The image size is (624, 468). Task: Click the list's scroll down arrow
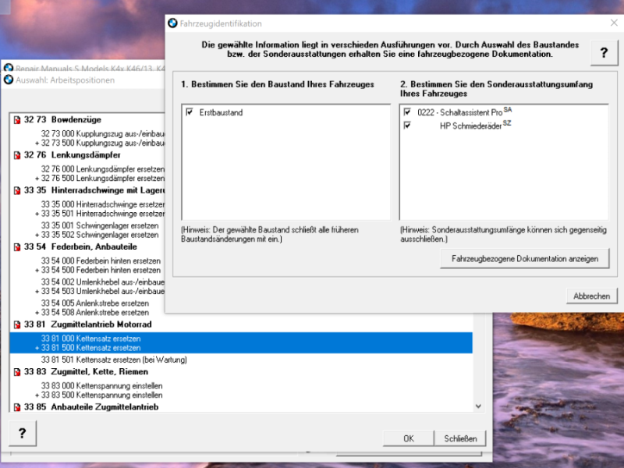coord(478,406)
